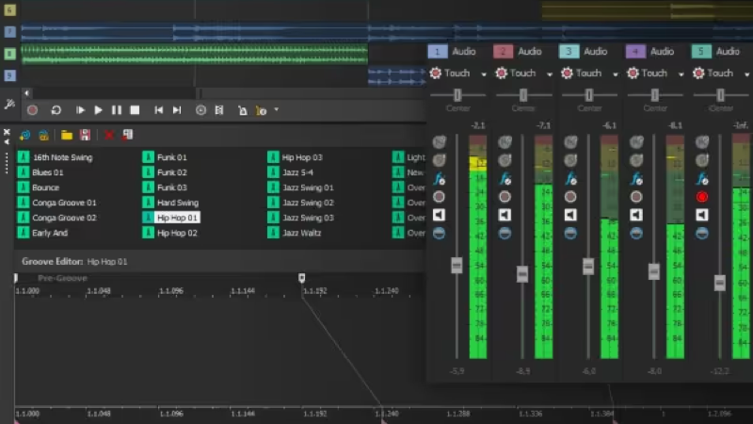
Task: Open dropdown arrow beside transport tool icon
Action: (276, 109)
